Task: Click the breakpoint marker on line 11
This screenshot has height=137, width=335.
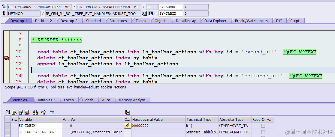Action: 7,58
